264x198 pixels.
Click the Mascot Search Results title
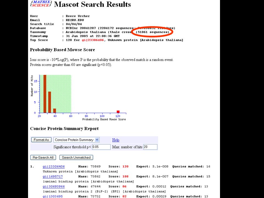pyautogui.click(x=92, y=4)
